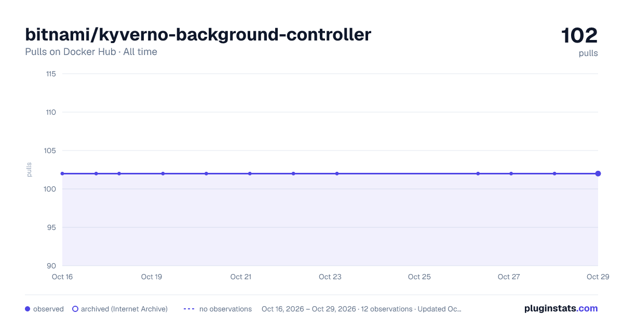Click the 105 y-axis value
Screen dimensions: 623x327
tap(50, 151)
